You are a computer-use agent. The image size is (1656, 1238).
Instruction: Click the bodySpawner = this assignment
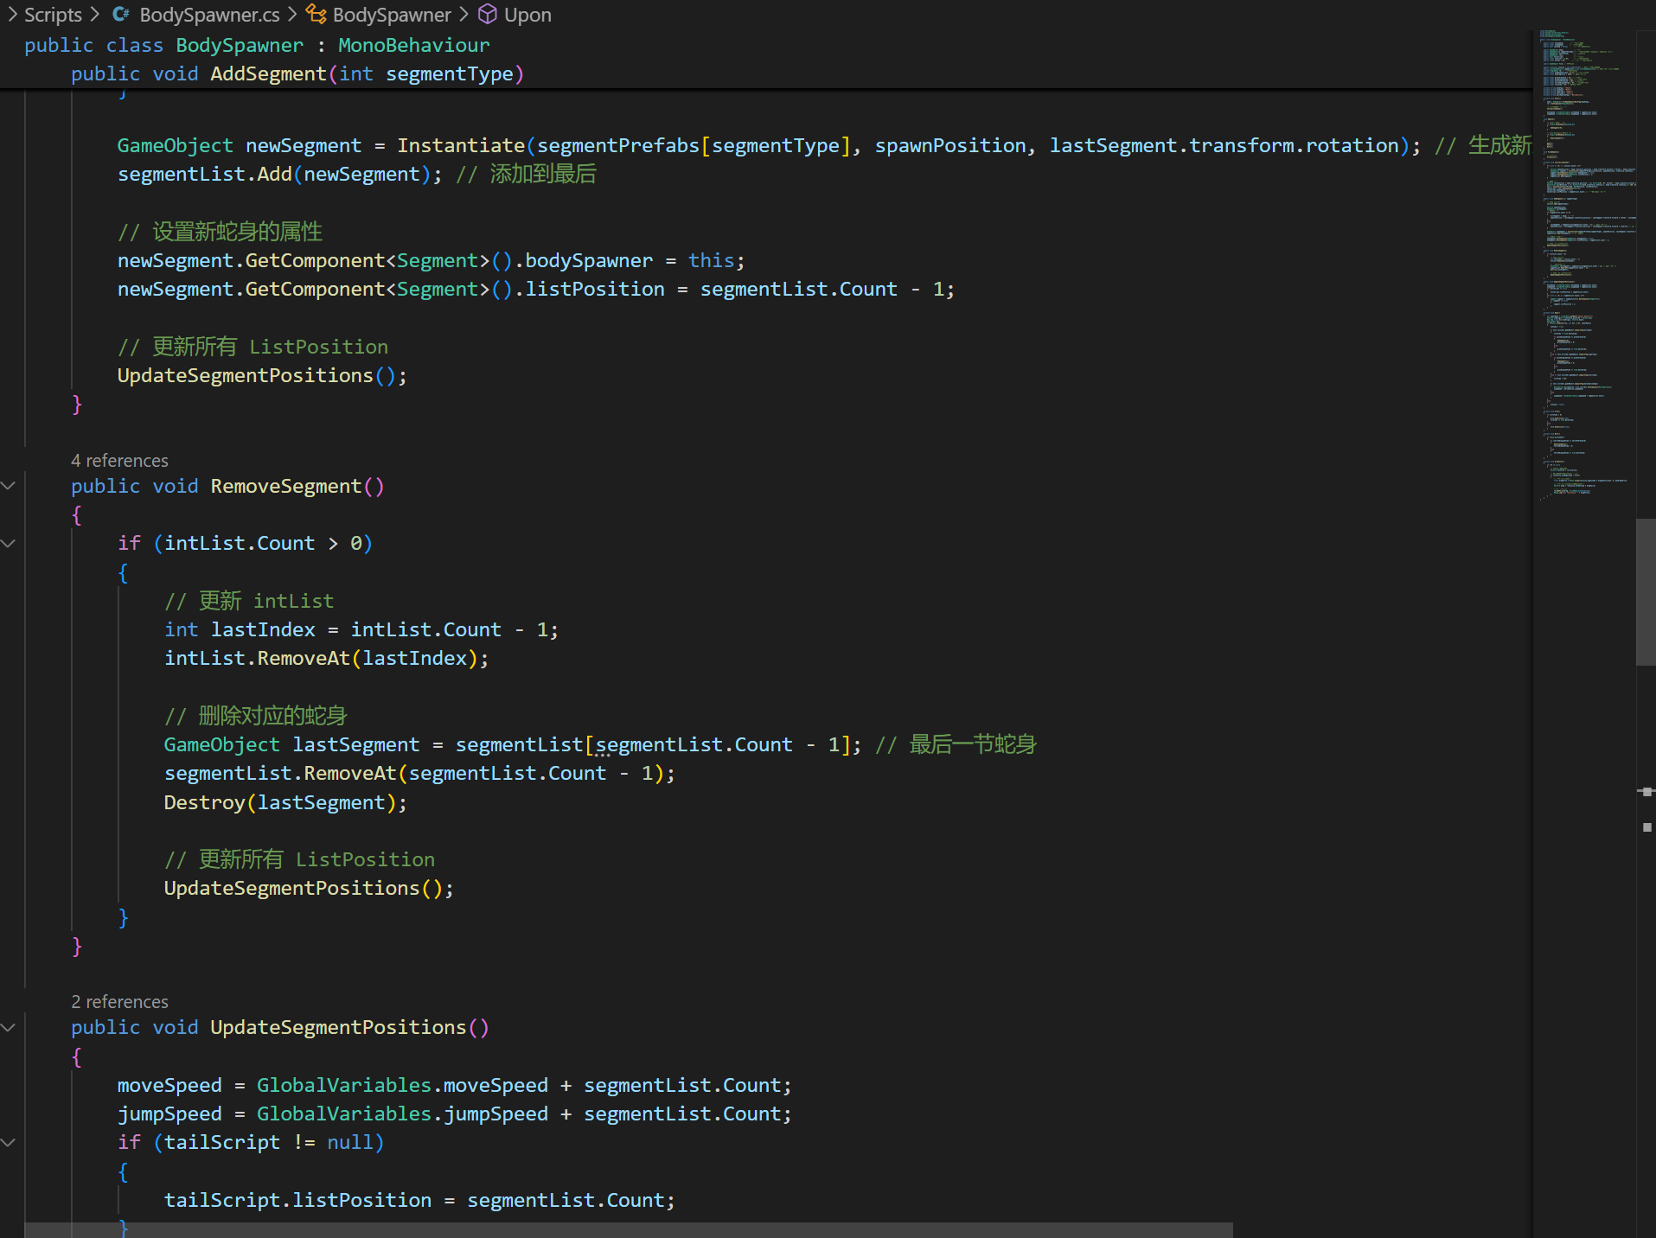(431, 260)
